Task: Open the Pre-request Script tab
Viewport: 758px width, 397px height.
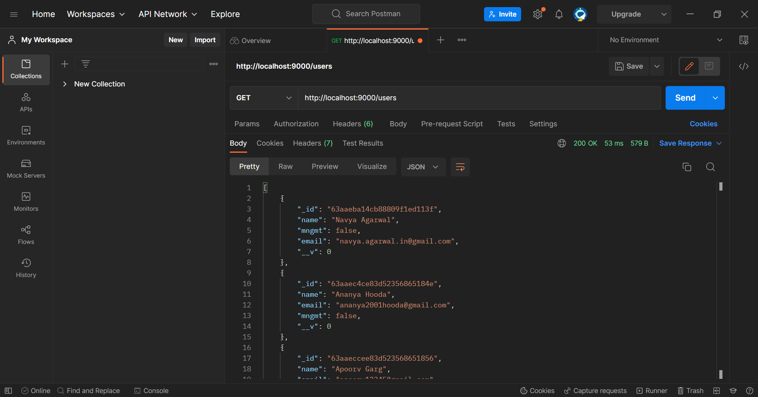Action: pos(452,124)
